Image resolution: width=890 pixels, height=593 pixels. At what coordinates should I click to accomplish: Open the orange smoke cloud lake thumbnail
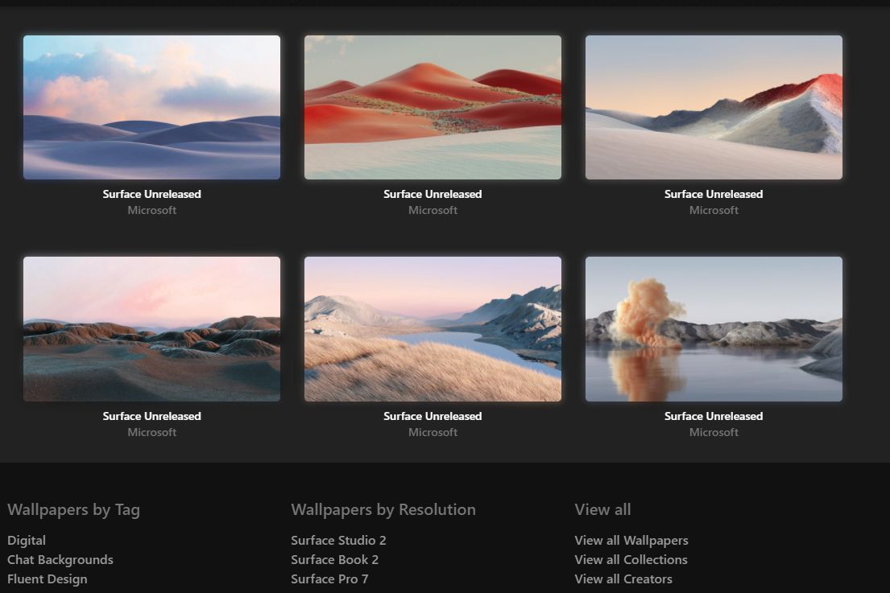tap(714, 329)
